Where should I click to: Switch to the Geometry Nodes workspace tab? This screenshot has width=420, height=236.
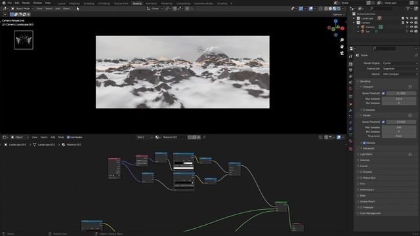click(203, 3)
